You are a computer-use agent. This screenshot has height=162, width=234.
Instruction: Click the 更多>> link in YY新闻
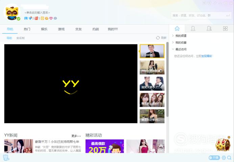pyautogui.click(x=76, y=136)
